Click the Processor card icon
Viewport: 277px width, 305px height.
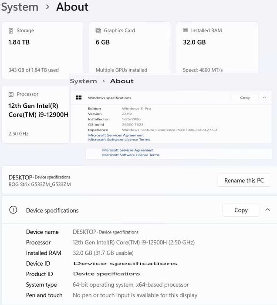coord(11,94)
